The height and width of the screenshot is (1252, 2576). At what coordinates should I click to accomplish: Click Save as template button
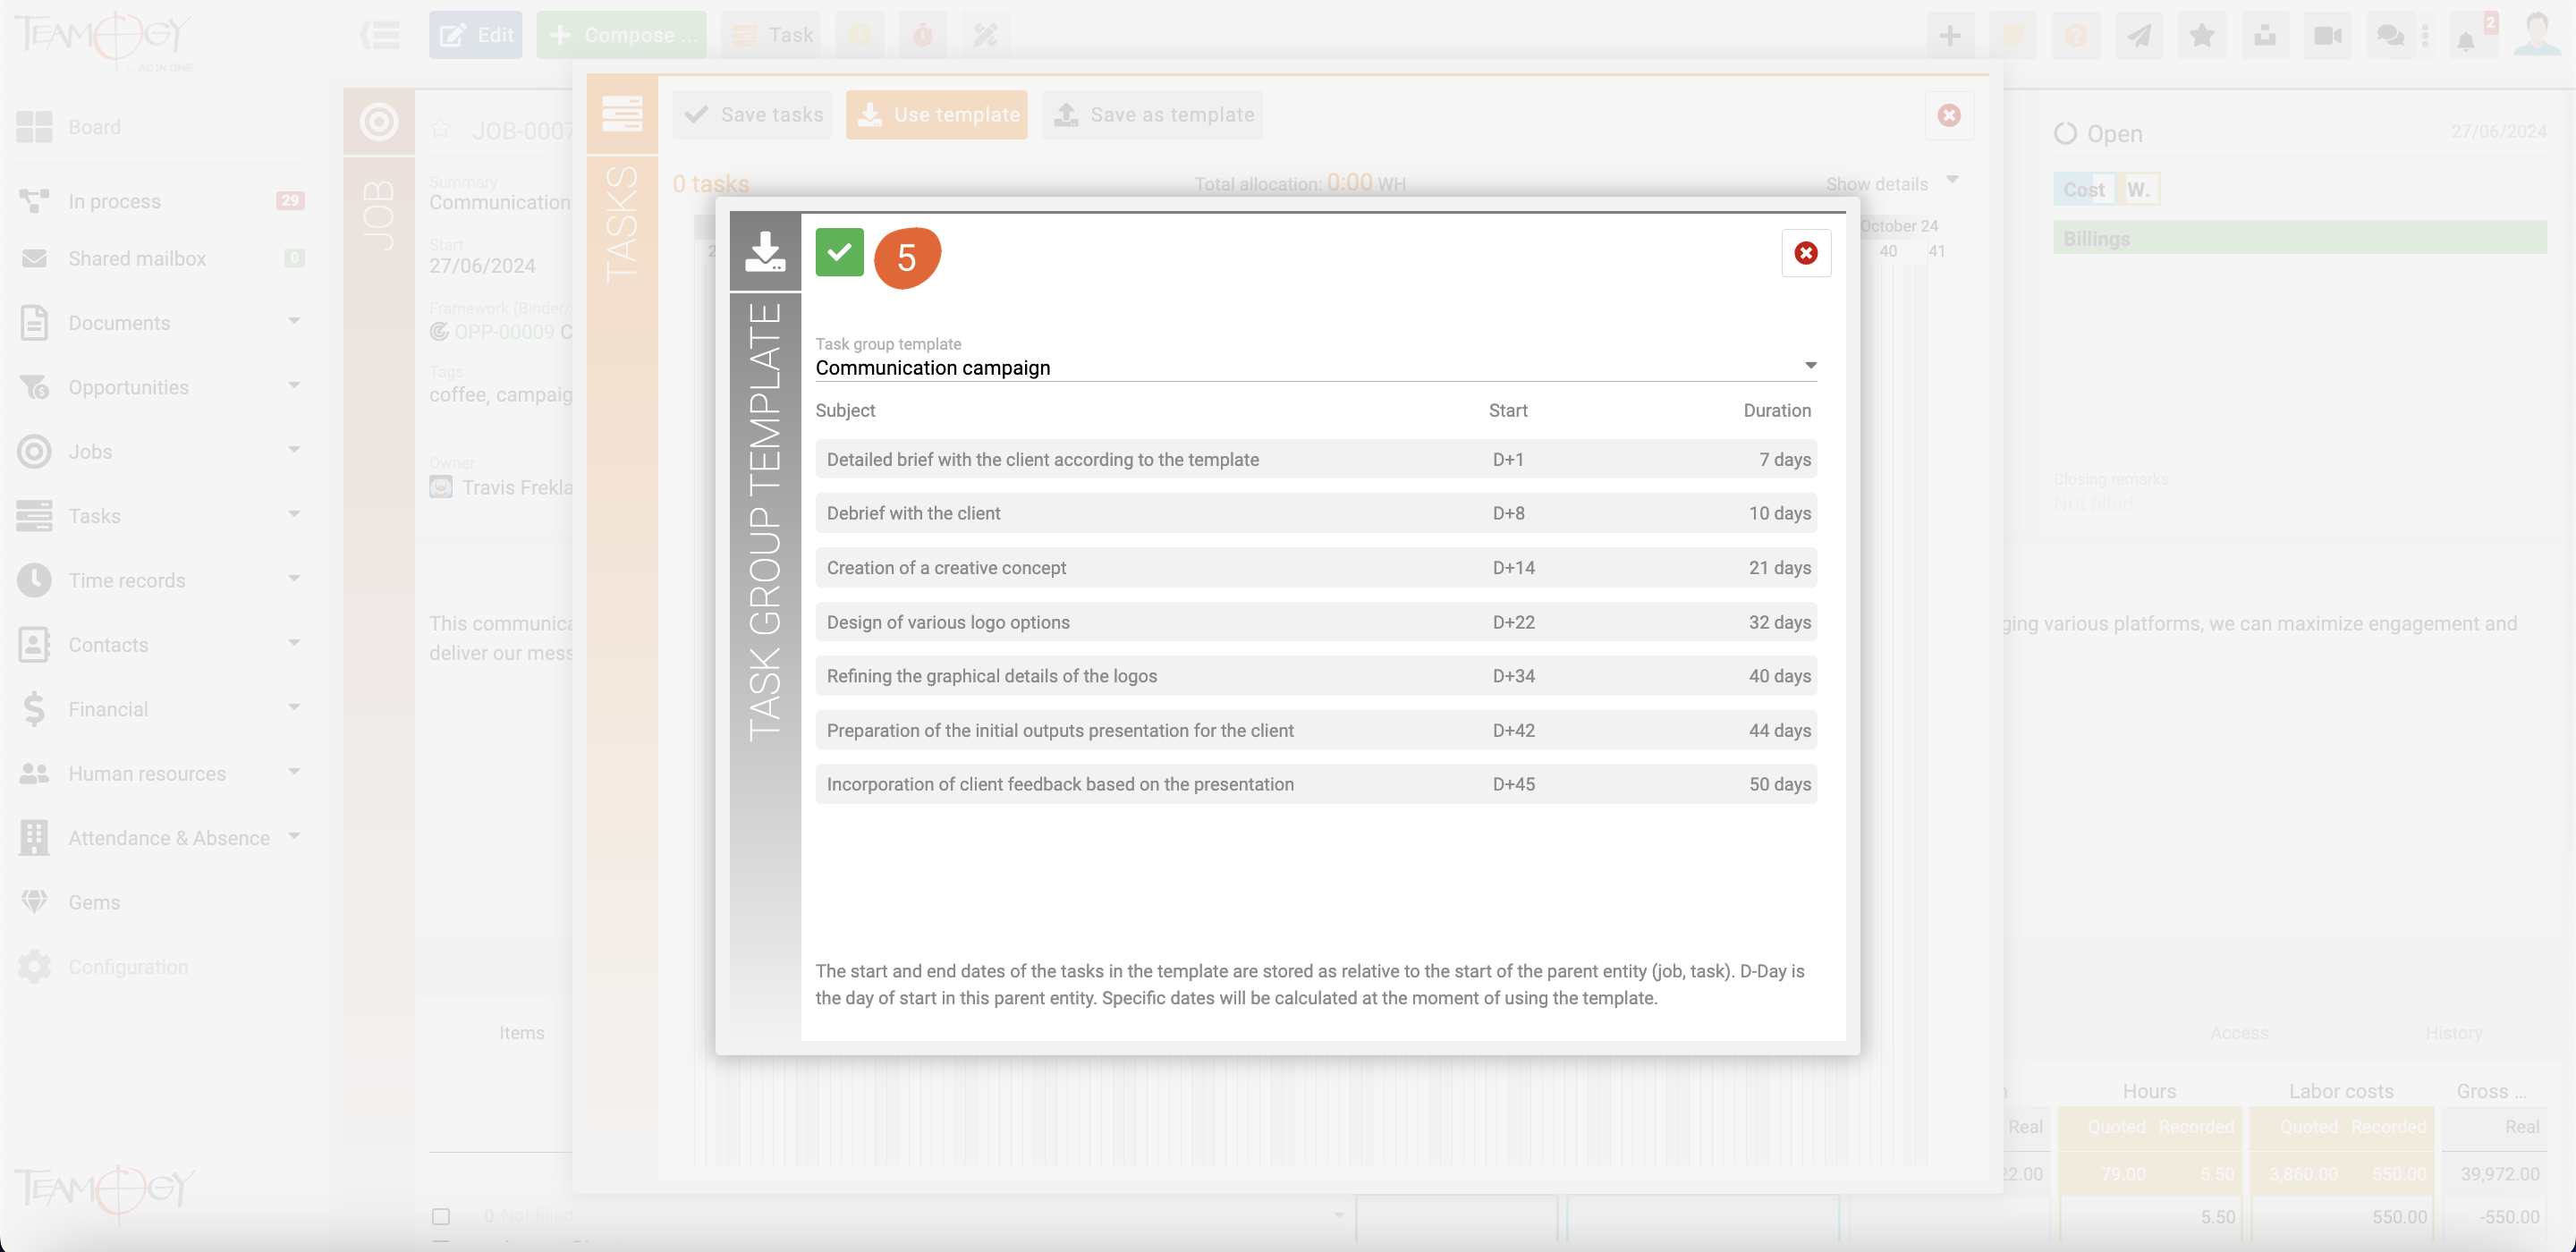click(1152, 115)
